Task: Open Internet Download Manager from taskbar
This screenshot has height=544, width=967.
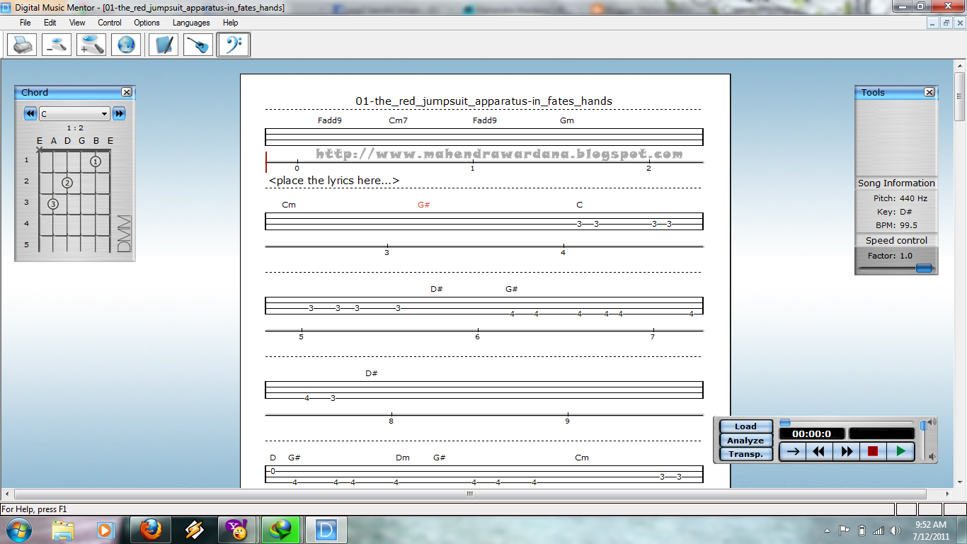Action: coord(281,529)
